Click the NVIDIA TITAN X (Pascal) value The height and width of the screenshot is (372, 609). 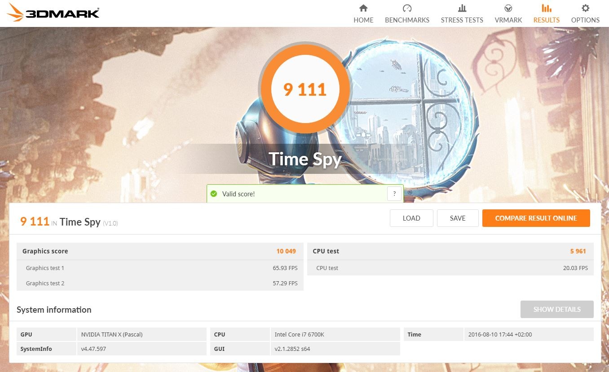click(112, 335)
